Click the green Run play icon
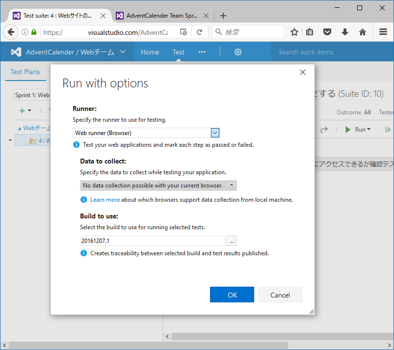This screenshot has height=350, width=394. click(x=348, y=130)
